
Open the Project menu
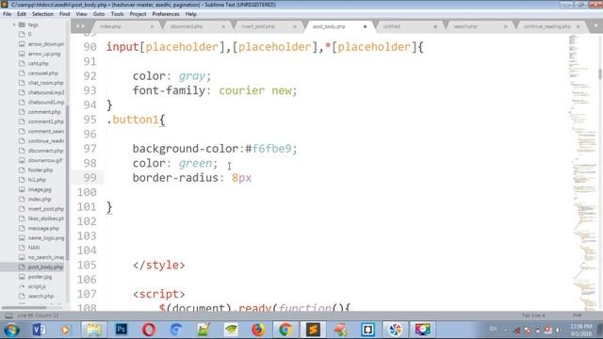pyautogui.click(x=138, y=14)
